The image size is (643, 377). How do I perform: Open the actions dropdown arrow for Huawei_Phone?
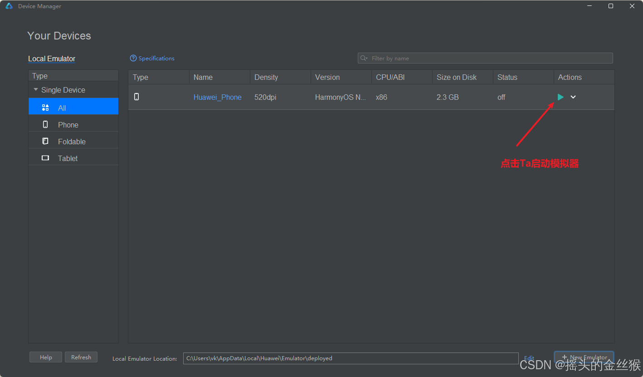(573, 97)
